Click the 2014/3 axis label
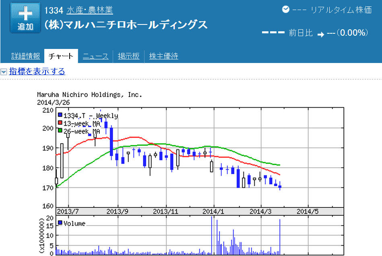Viewport: 382px width, 256px height. 260,211
